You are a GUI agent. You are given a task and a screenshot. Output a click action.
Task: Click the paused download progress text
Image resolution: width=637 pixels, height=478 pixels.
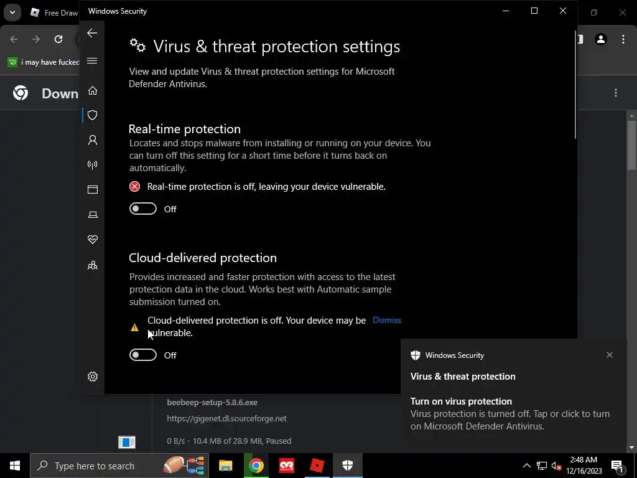tap(229, 441)
